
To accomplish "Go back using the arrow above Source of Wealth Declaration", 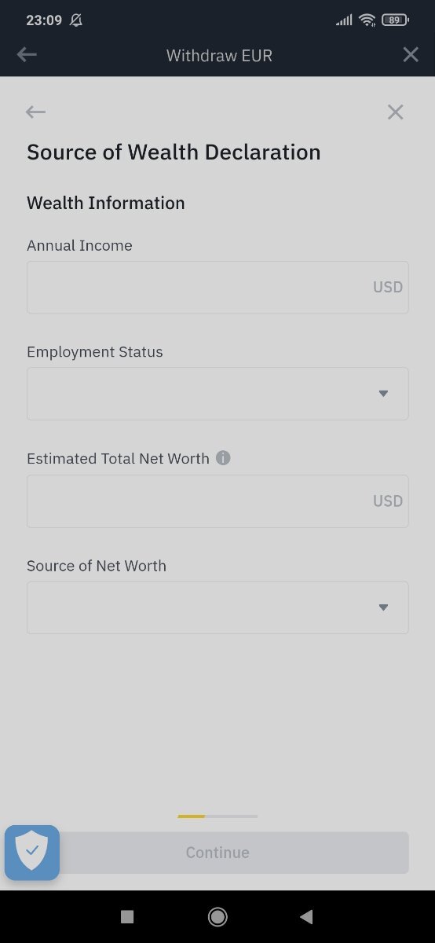I will point(35,112).
